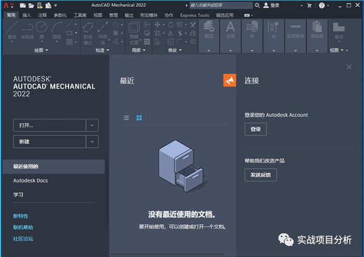
Task: Open the AutoCAD application menu (red A logo)
Action: (x=6, y=5)
